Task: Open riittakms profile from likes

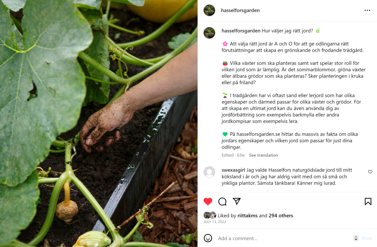Action: click(247, 215)
